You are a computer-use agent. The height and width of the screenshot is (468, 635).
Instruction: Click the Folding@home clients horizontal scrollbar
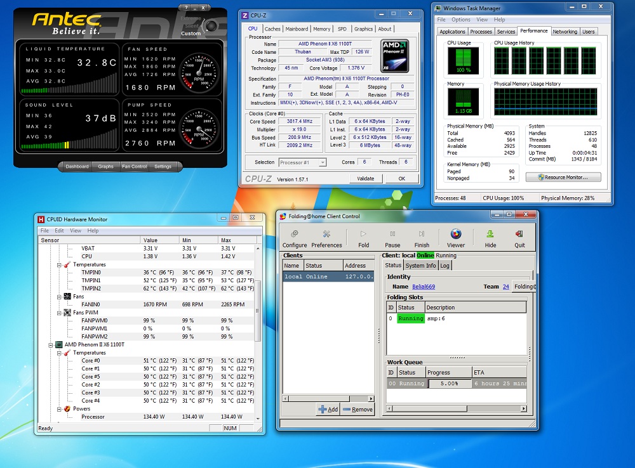tap(328, 398)
